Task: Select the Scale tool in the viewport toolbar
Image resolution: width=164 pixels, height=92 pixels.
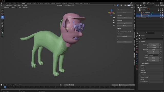Action: (2, 23)
